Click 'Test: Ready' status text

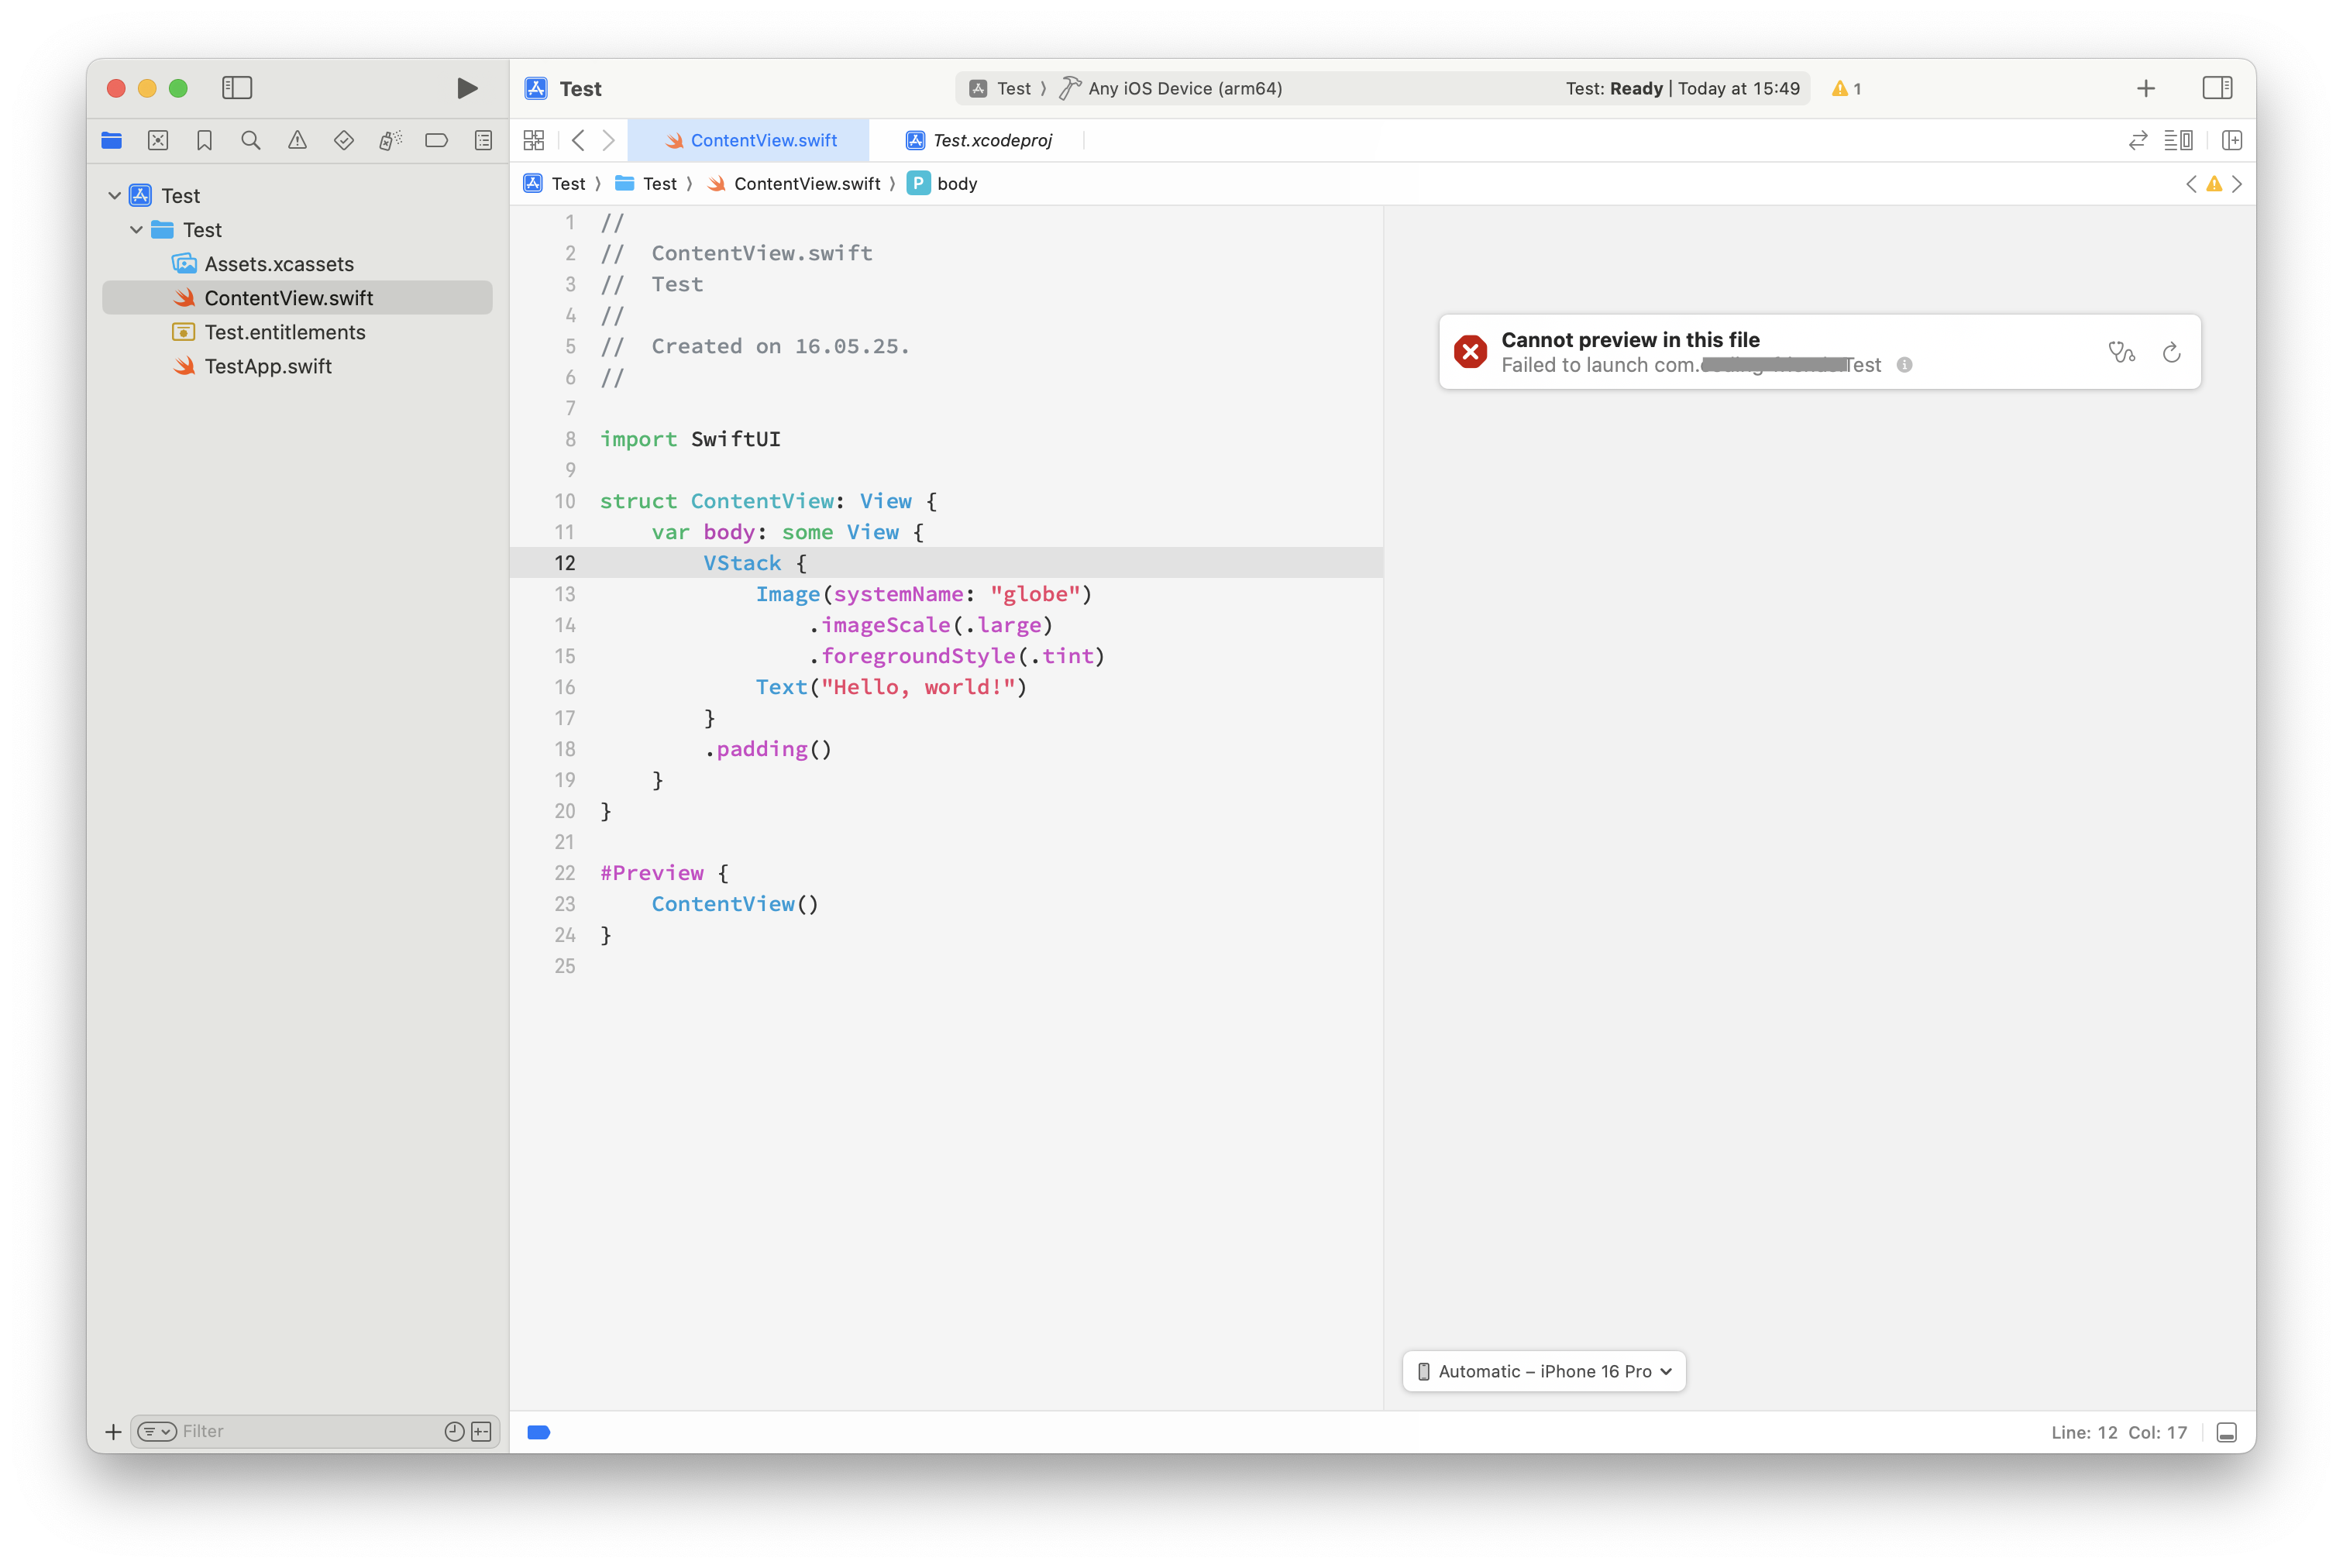point(1614,88)
